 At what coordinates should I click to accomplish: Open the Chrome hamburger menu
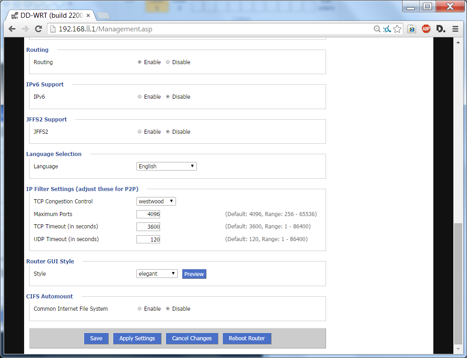[x=455, y=29]
